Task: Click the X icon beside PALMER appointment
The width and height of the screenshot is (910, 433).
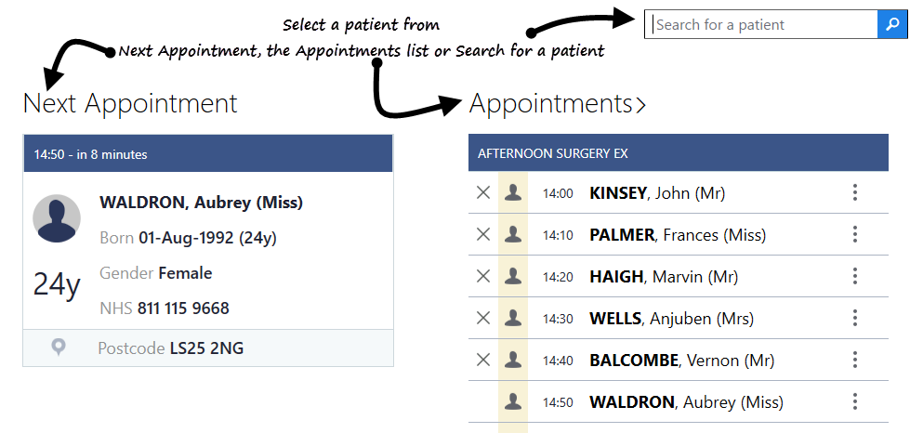Action: coord(483,235)
